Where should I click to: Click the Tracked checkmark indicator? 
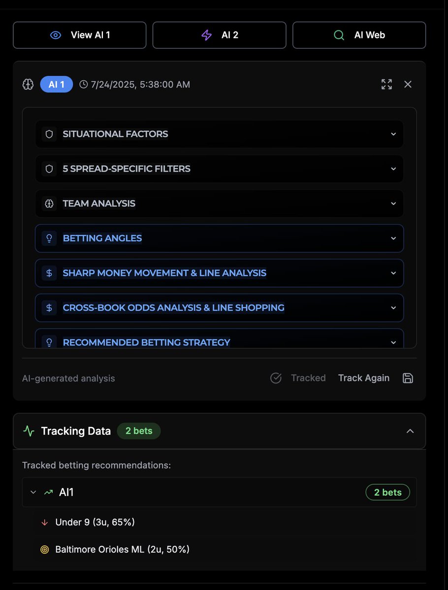tap(276, 378)
